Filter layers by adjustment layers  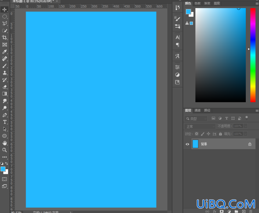[x=220, y=118]
